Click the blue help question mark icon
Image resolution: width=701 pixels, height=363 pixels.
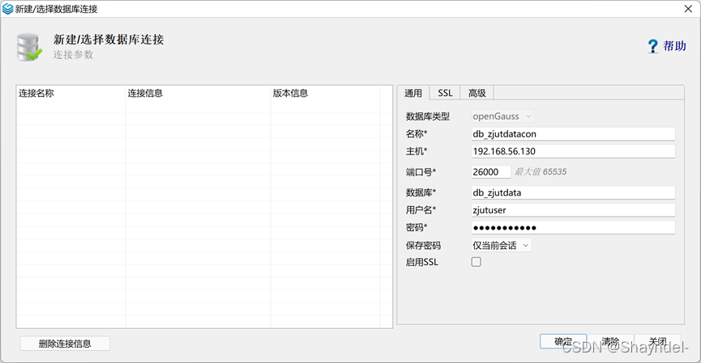[x=652, y=46]
